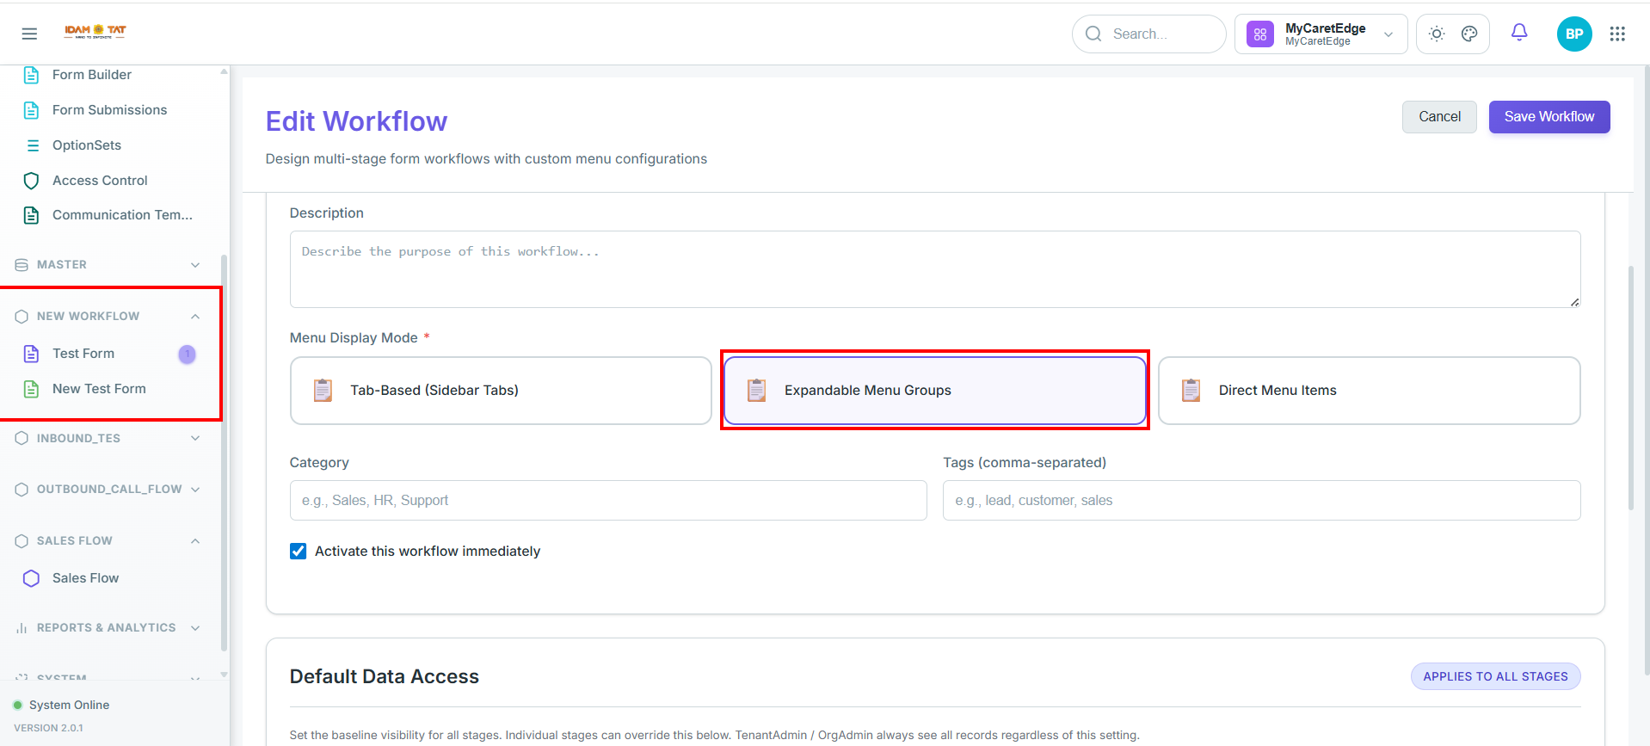Expand the INBOUND_TES section

195,438
